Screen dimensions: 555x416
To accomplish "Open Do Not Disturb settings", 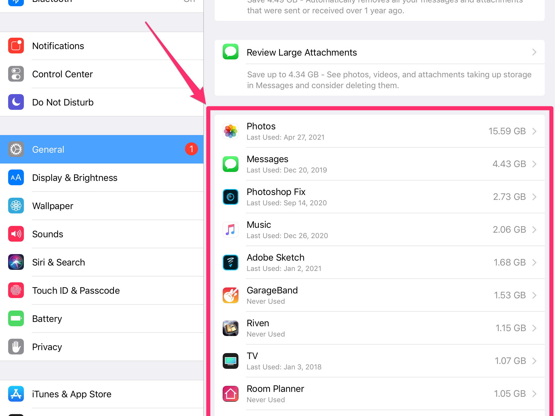I will point(102,102).
